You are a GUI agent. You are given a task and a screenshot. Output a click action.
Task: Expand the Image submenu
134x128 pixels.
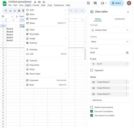click(x=46, y=39)
